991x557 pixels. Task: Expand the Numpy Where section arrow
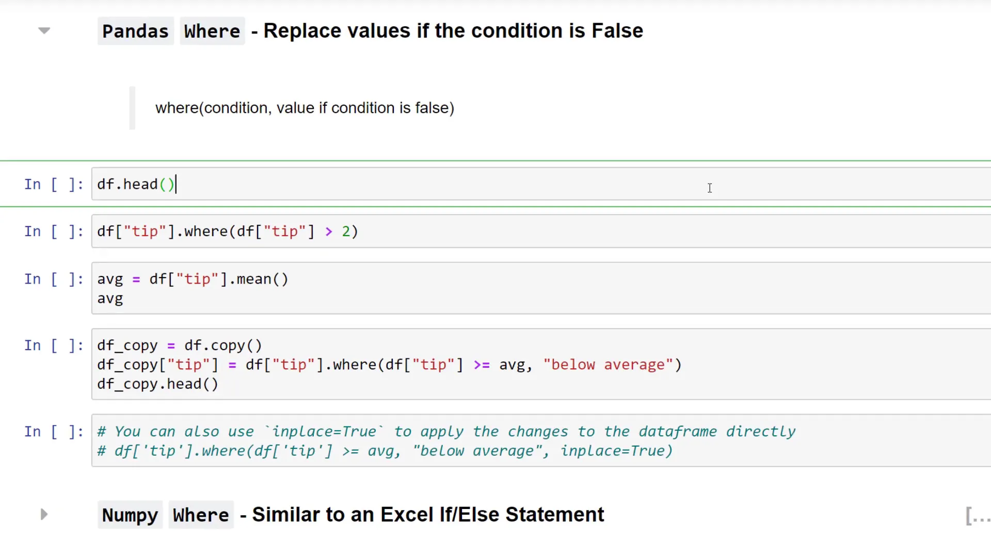[x=44, y=514]
